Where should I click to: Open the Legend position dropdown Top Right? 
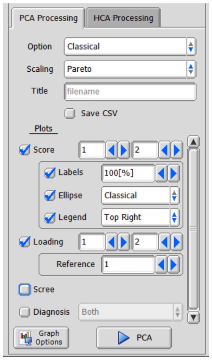[140, 217]
